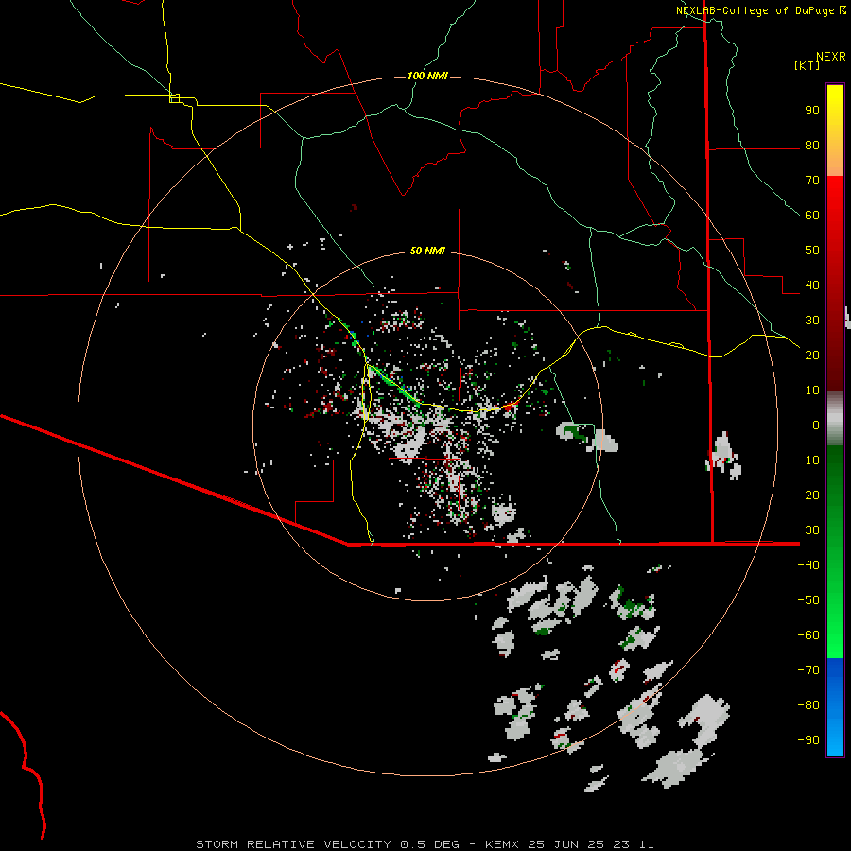Click the -20 value on velocity scale
851x851 pixels.
(x=808, y=495)
